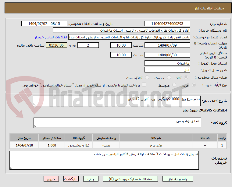Click the general description text area

[x=116, y=101]
